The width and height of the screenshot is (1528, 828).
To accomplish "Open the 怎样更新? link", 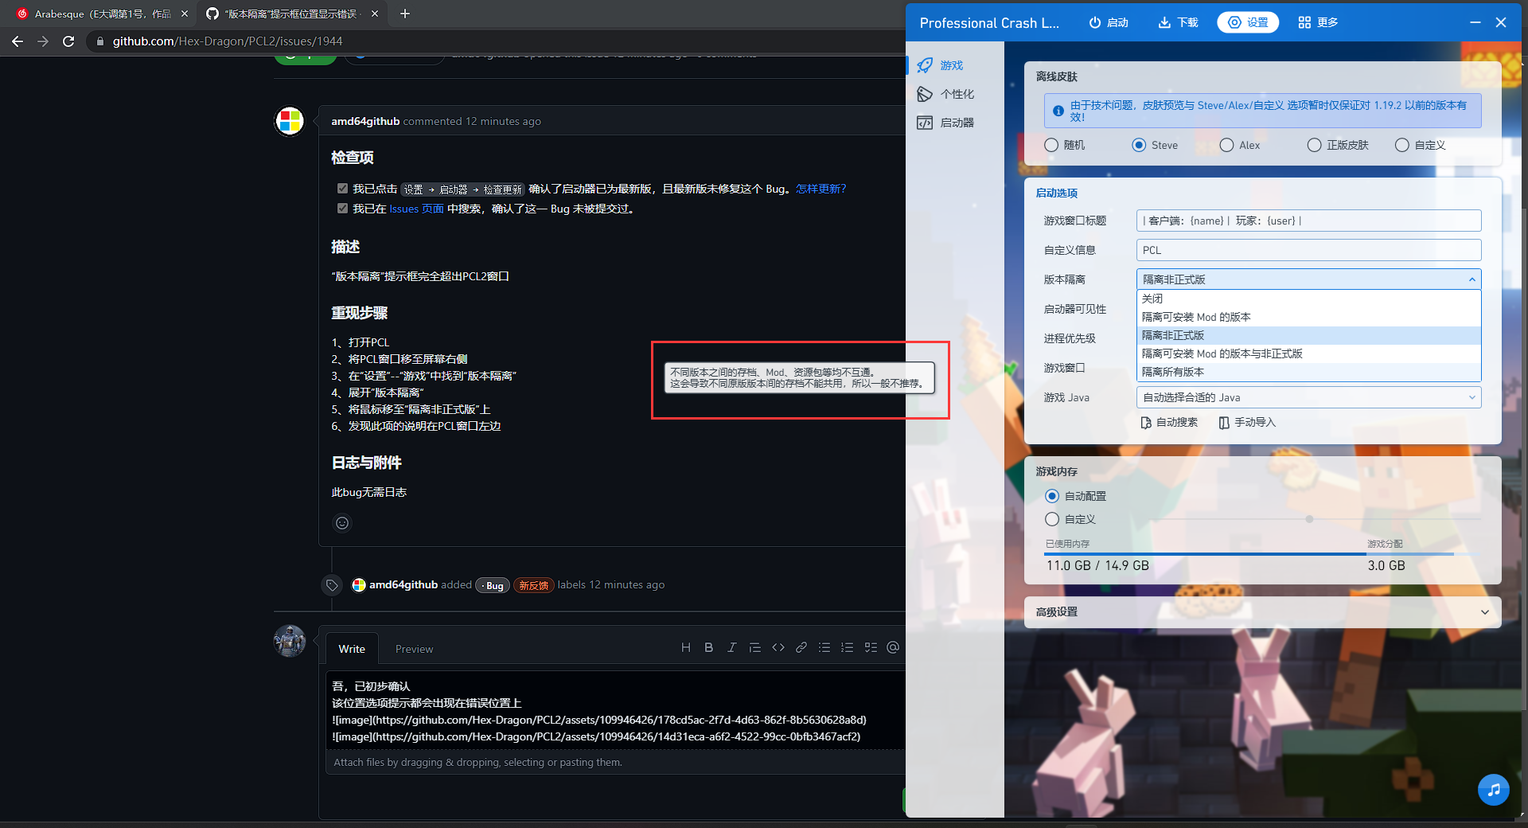I will click(821, 189).
